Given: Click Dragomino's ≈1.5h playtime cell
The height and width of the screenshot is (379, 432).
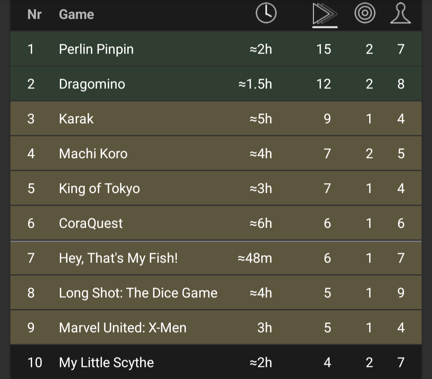Looking at the screenshot, I should pos(255,84).
